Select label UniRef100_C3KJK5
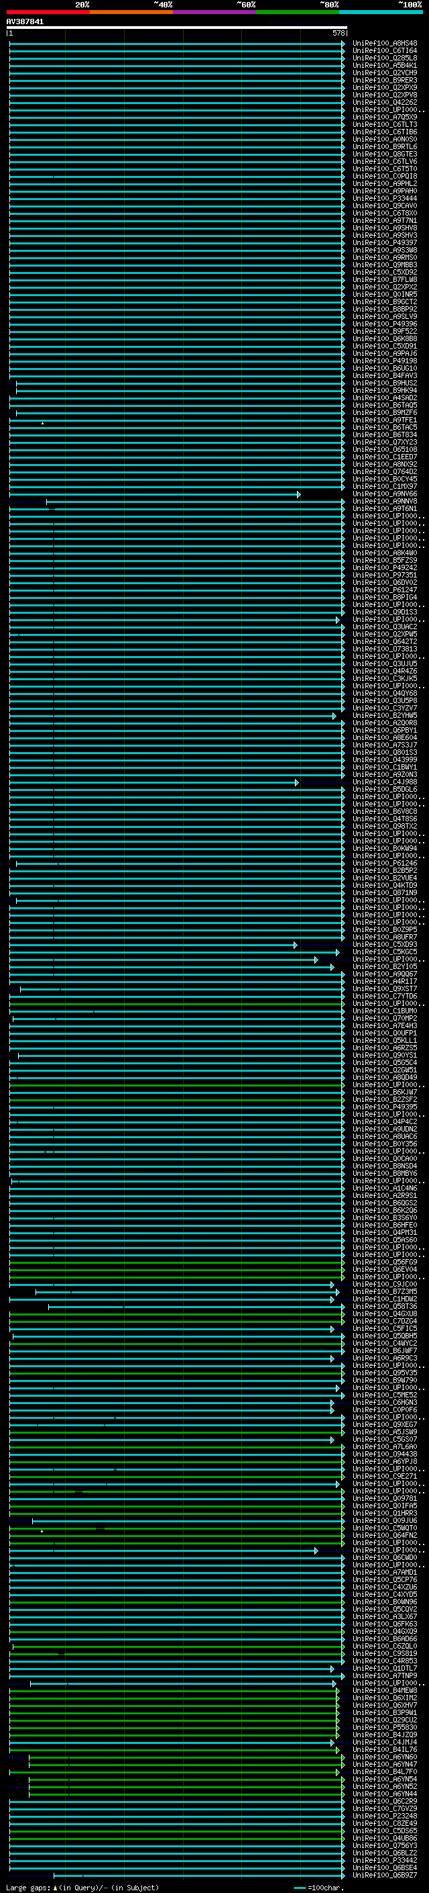The height and width of the screenshot is (1893, 429). tap(385, 678)
